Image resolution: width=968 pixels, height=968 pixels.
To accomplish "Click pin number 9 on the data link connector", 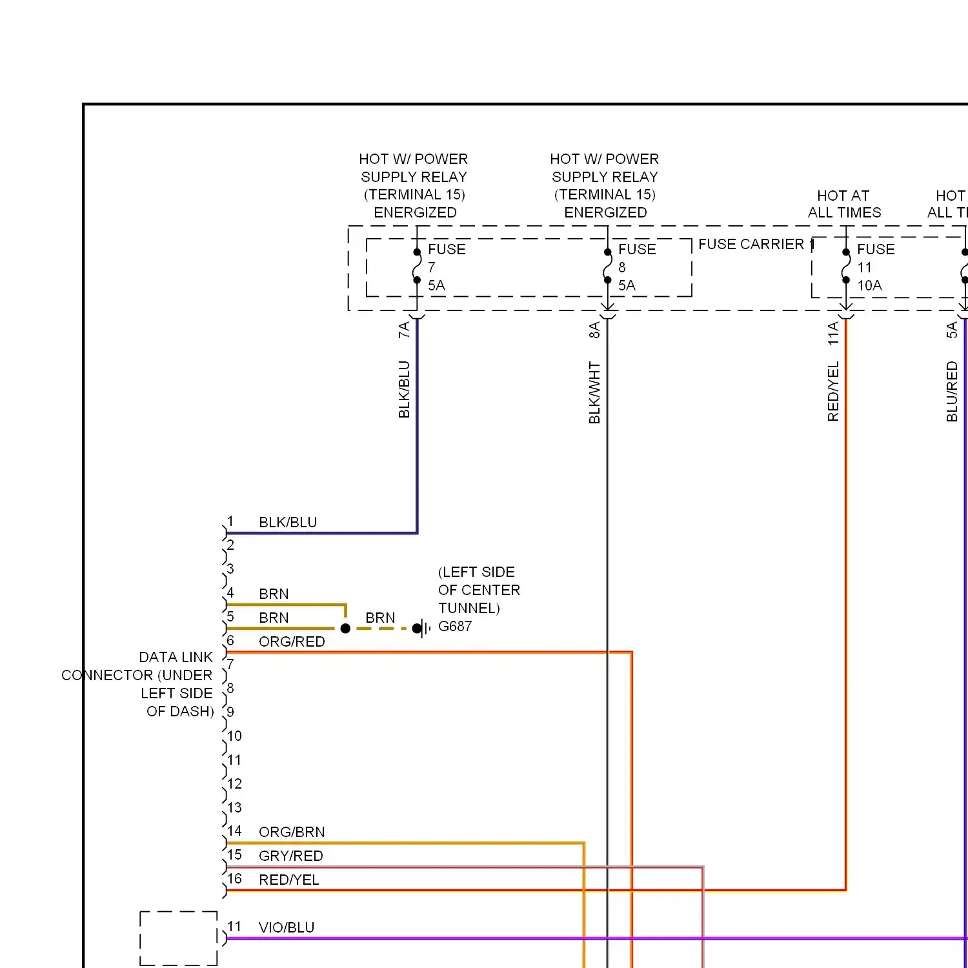I will click(230, 712).
